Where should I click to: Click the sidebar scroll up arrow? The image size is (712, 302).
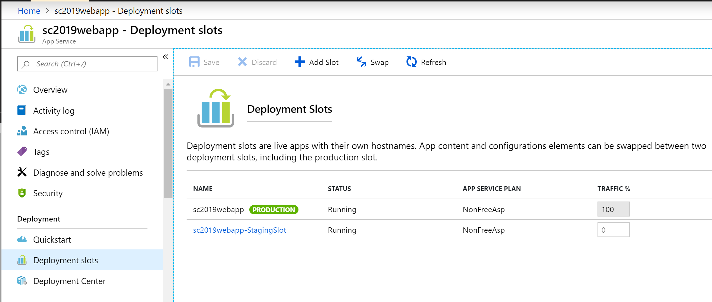pyautogui.click(x=168, y=84)
